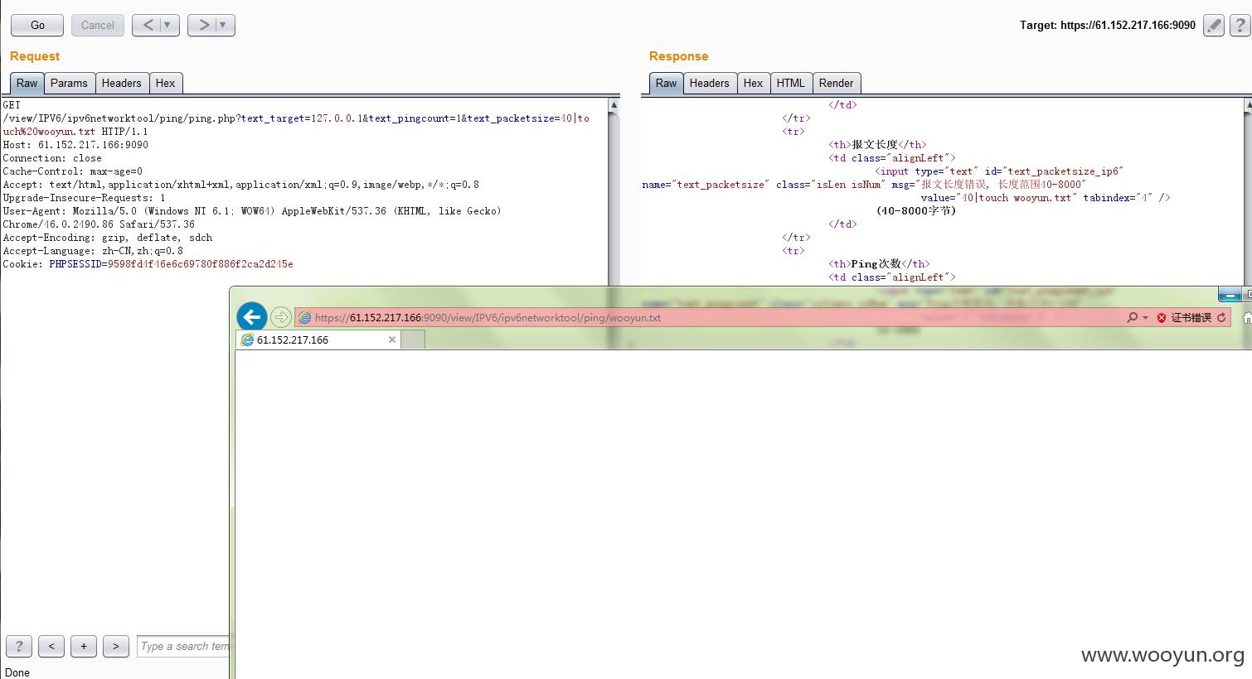Switch to the Request Headers tab

click(122, 83)
